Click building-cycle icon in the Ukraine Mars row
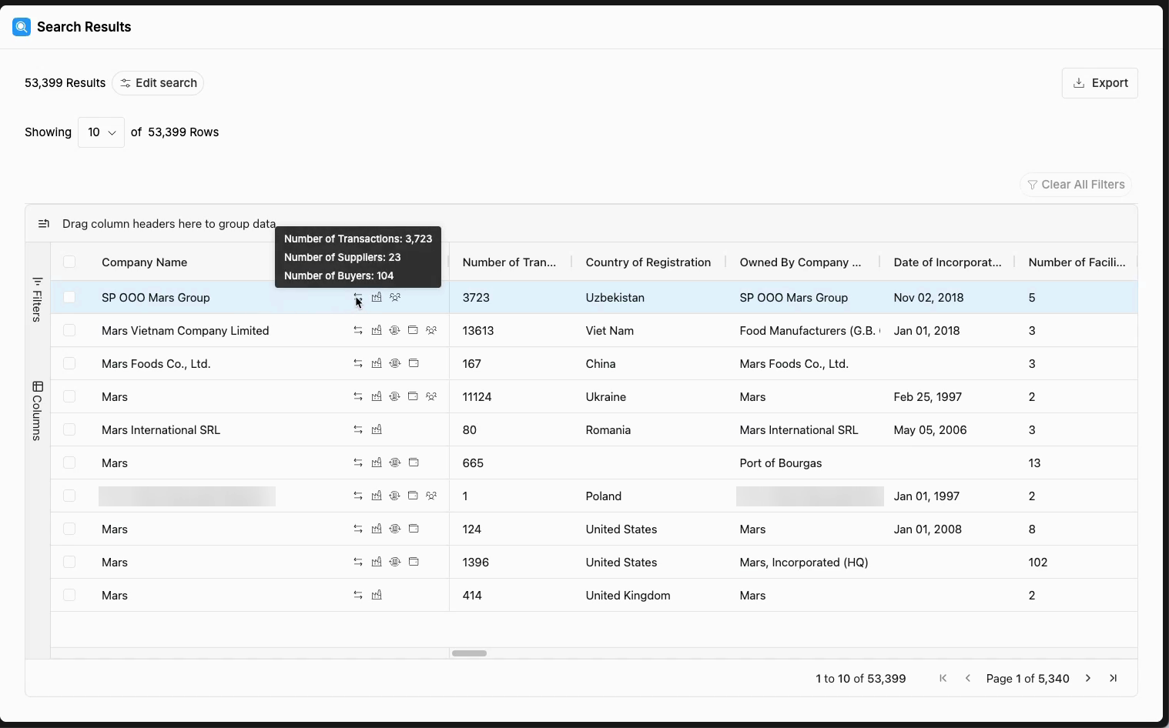 (395, 396)
